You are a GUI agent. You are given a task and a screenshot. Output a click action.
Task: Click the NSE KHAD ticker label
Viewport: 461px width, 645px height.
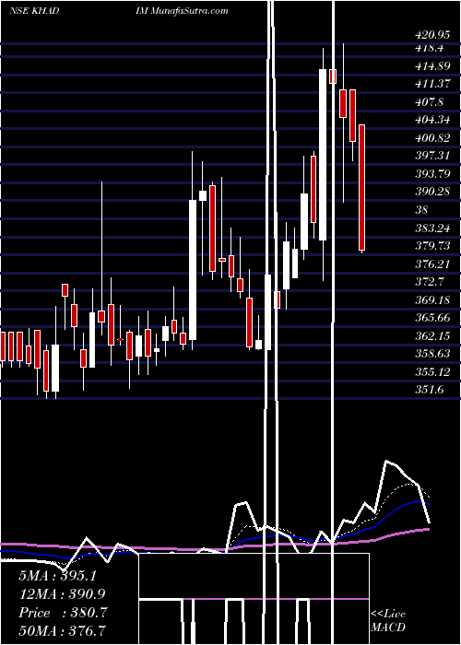(x=34, y=11)
